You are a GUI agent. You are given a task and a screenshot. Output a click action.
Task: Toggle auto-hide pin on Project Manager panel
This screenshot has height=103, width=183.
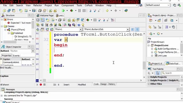(178, 15)
